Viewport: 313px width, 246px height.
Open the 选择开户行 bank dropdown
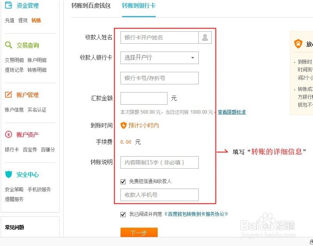(159, 57)
